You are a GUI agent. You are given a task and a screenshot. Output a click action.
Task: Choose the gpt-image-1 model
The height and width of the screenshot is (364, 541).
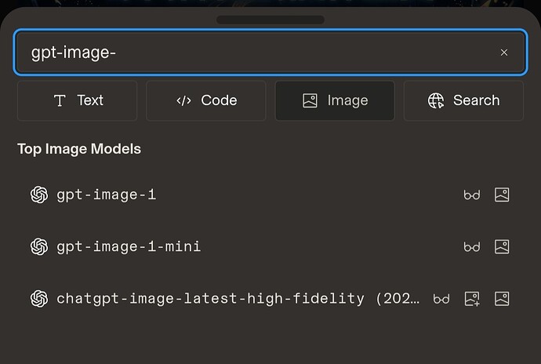(x=270, y=195)
